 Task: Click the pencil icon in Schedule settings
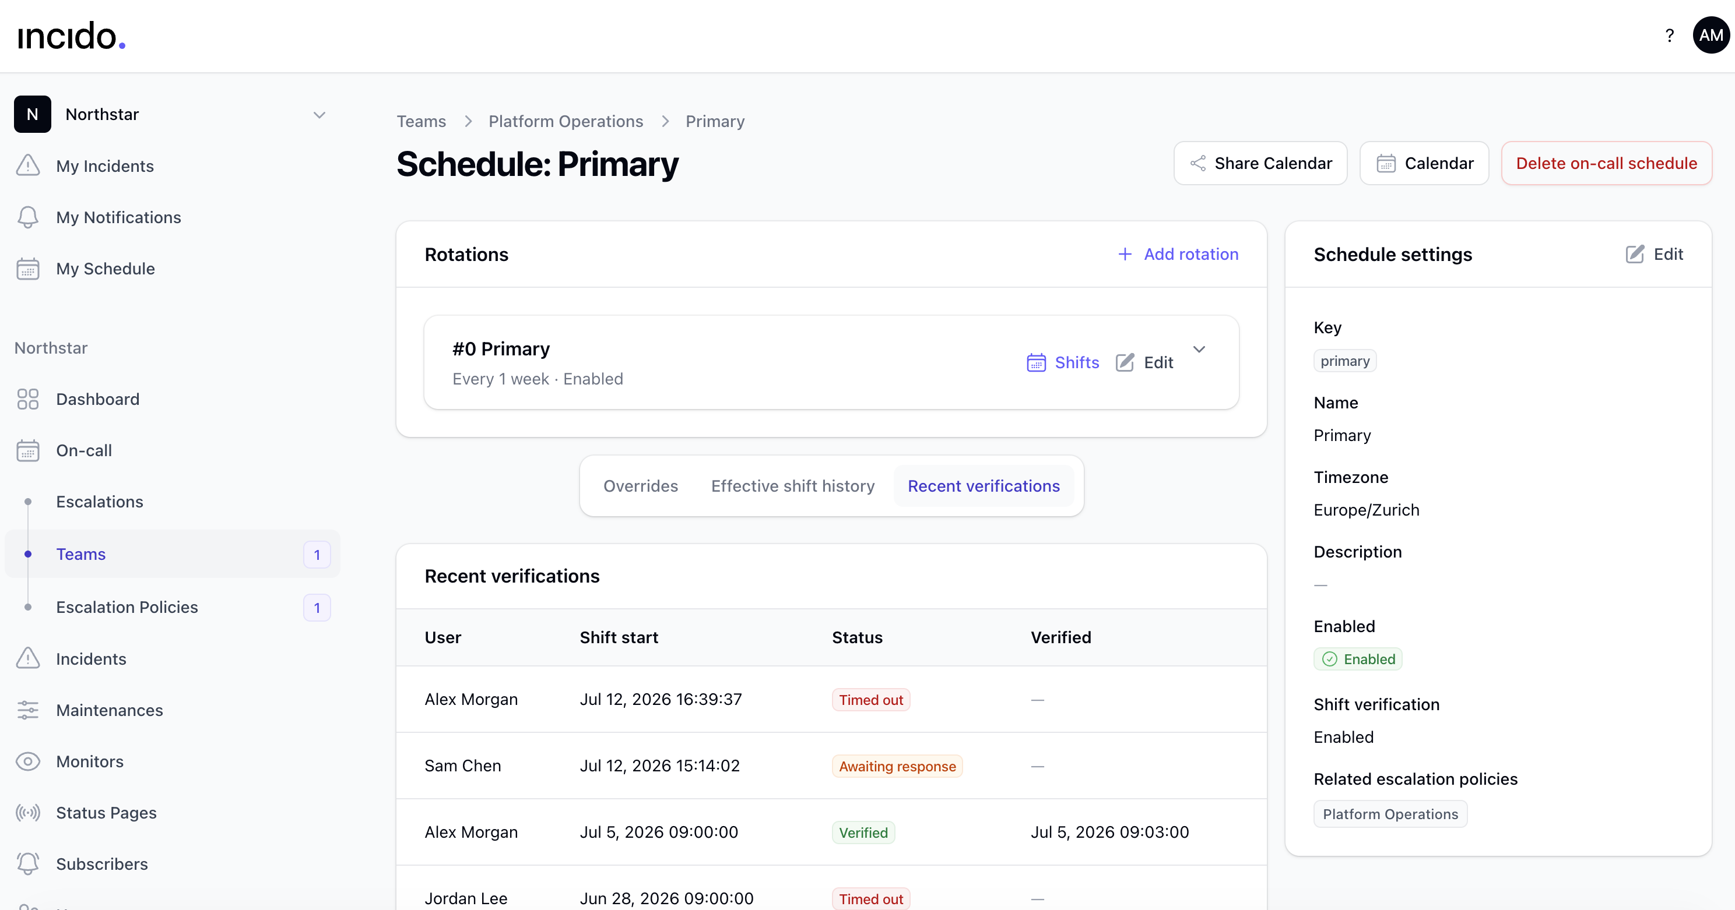click(x=1635, y=254)
